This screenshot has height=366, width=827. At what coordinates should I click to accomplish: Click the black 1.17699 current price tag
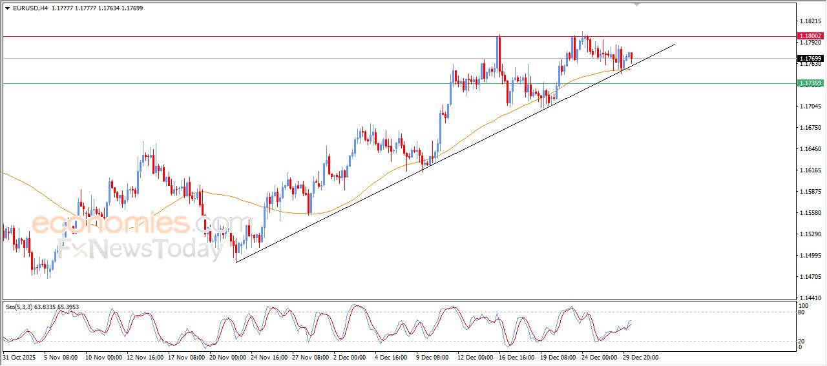[810, 58]
